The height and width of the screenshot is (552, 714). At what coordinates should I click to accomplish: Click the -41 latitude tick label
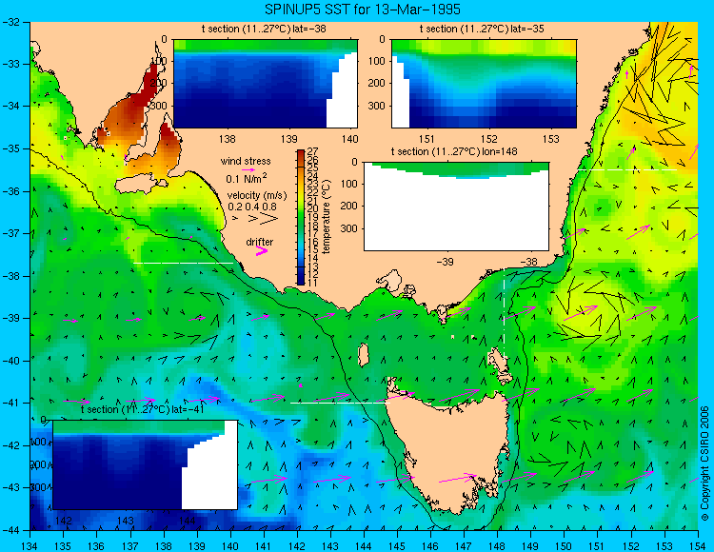[11, 403]
